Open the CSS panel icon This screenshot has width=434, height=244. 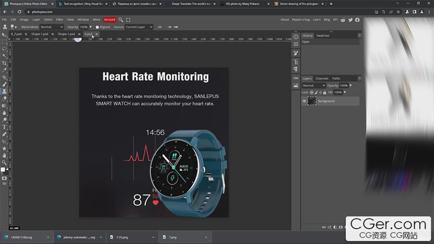tap(295, 78)
